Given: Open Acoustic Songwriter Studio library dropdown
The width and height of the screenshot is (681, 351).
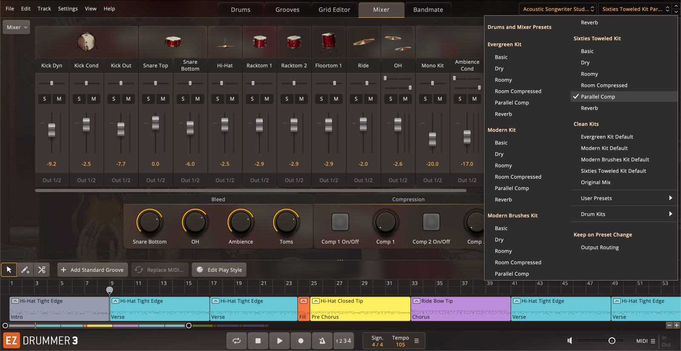Looking at the screenshot, I should point(558,9).
